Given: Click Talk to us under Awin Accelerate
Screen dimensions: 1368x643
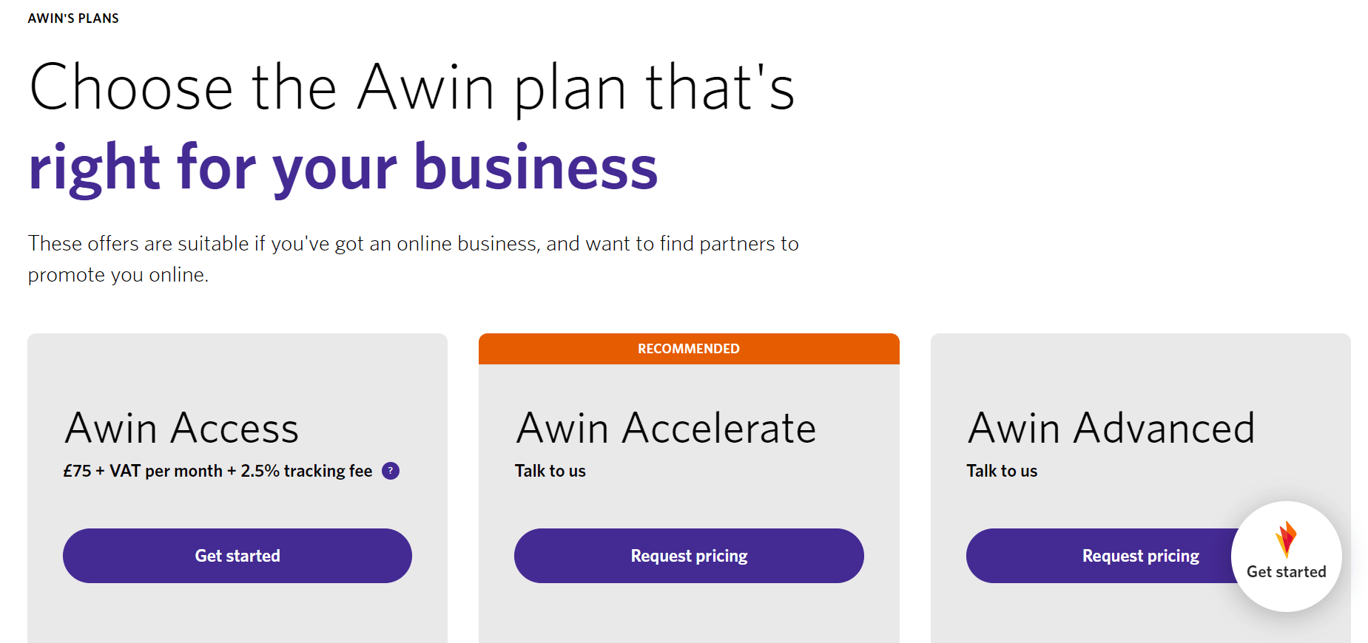Looking at the screenshot, I should pyautogui.click(x=550, y=471).
